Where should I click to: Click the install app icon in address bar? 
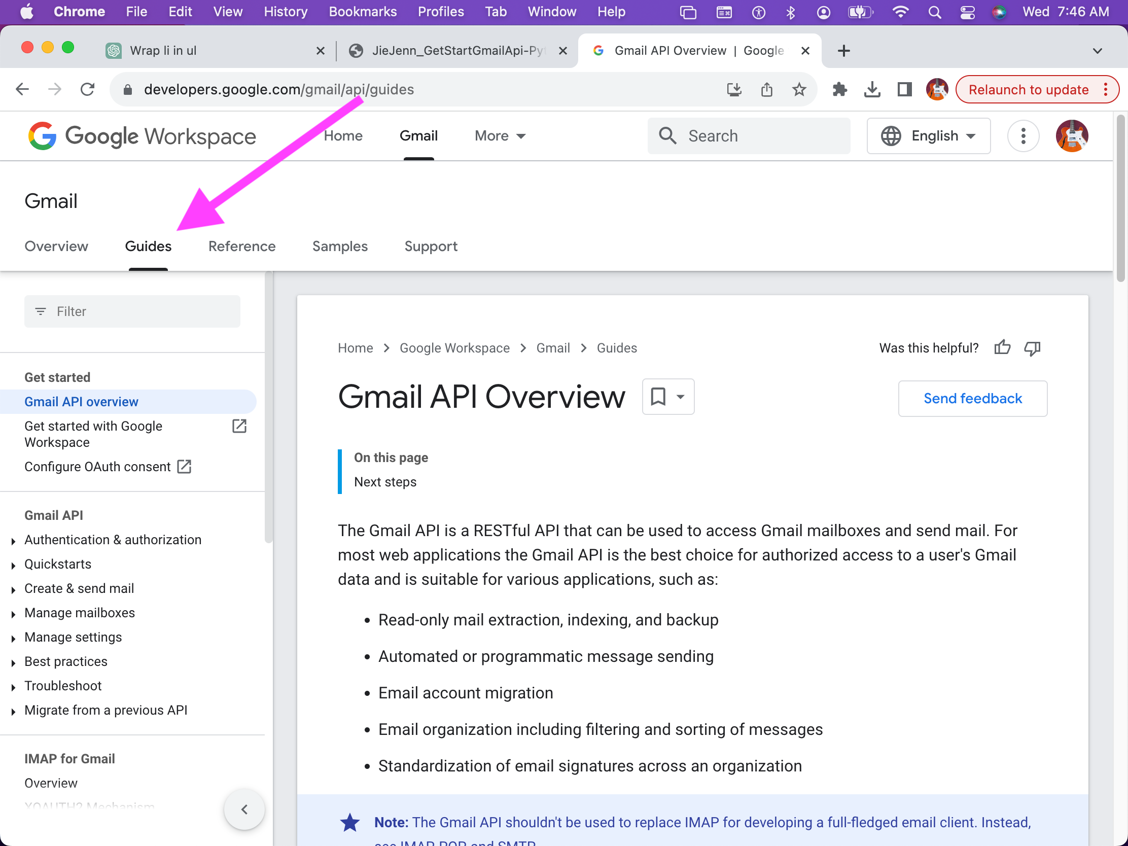click(x=734, y=90)
